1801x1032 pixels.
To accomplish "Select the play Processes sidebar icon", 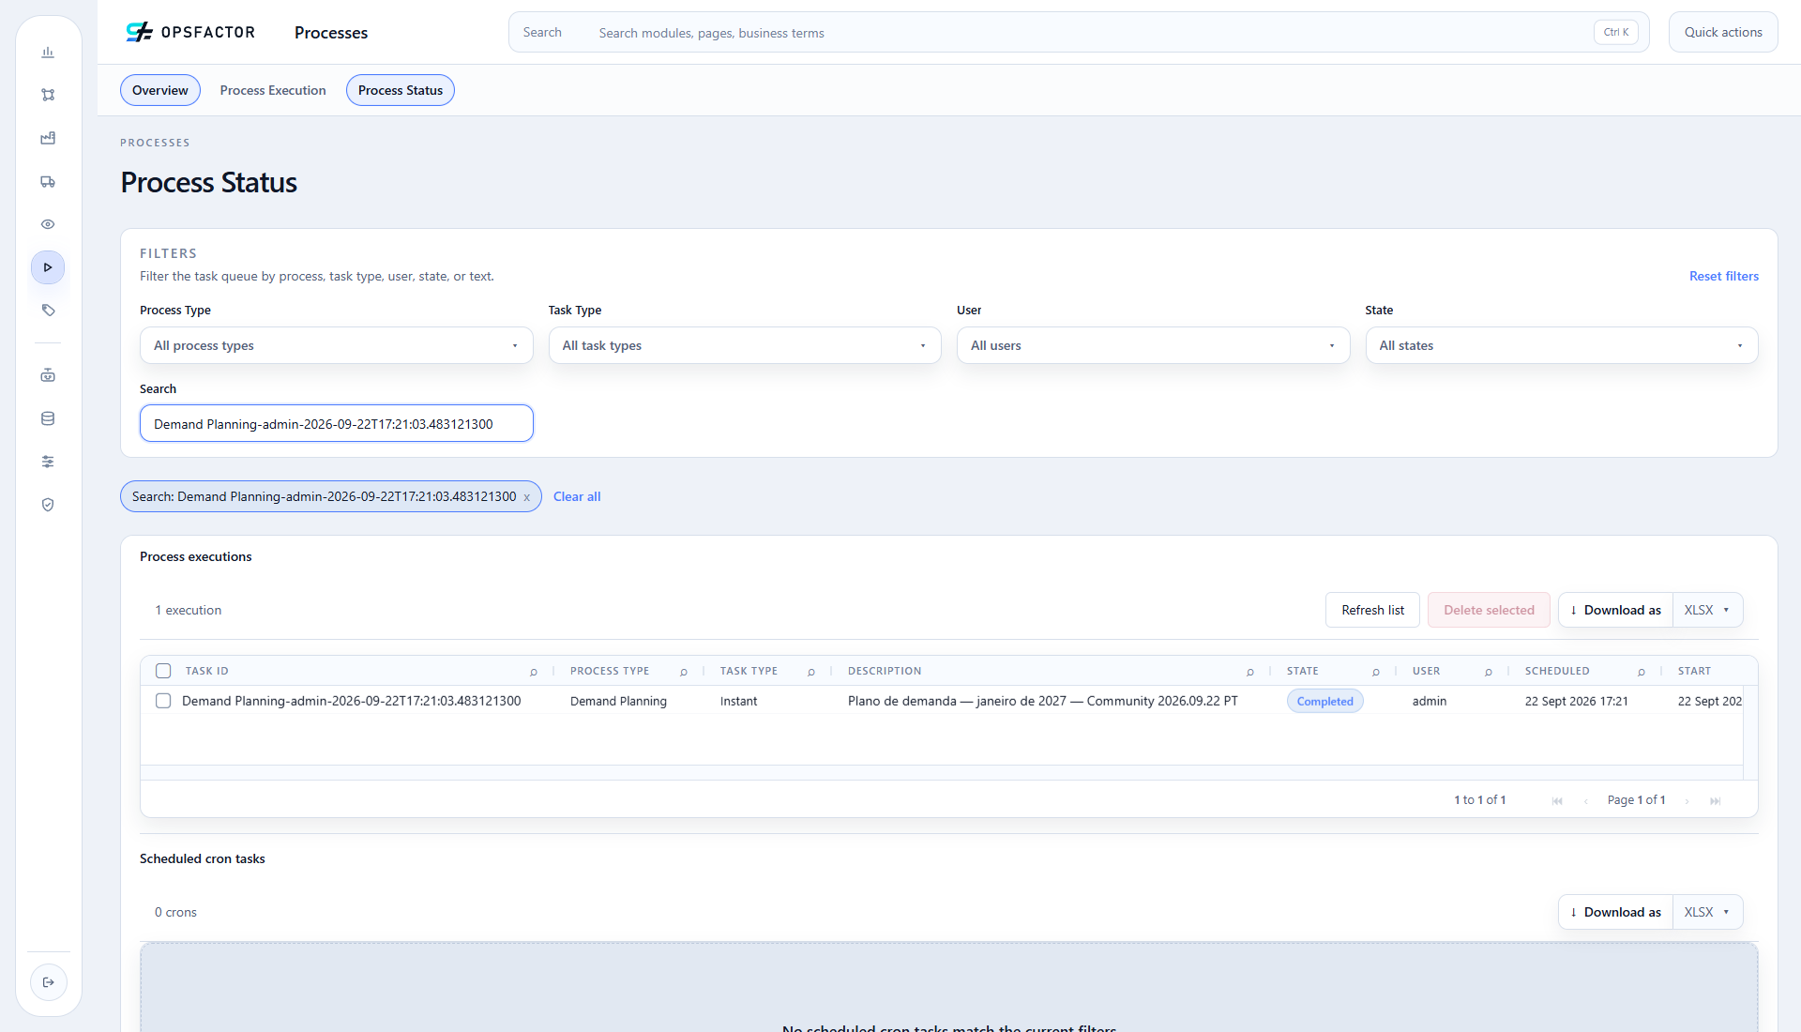I will pyautogui.click(x=48, y=267).
